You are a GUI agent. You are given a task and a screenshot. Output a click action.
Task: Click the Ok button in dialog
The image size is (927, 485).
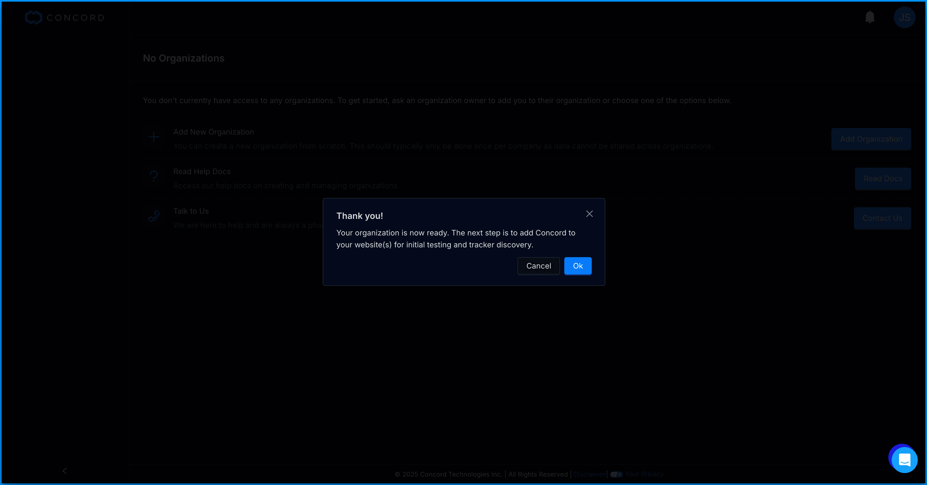[x=578, y=266]
